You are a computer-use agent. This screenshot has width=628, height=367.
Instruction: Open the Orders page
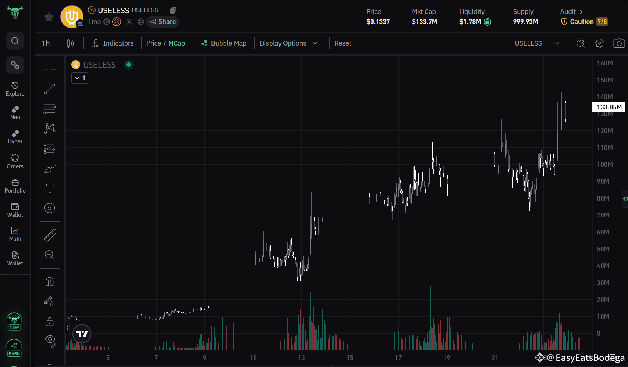pyautogui.click(x=15, y=162)
